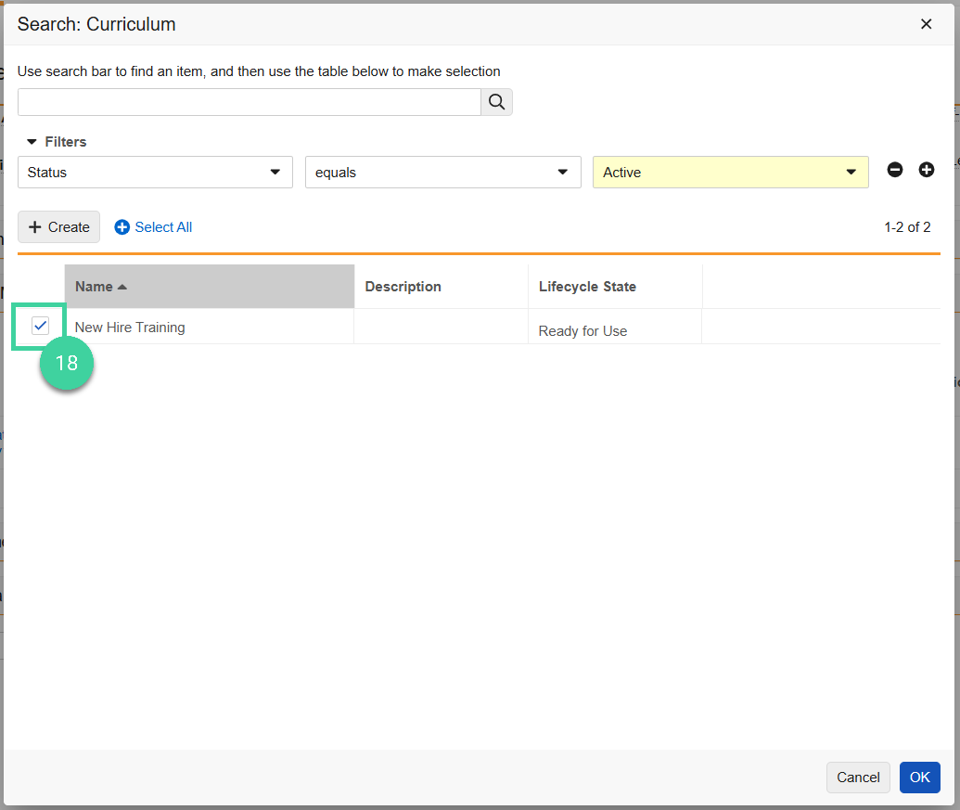Click the Cancel button
The height and width of the screenshot is (810, 960).
[x=858, y=777]
